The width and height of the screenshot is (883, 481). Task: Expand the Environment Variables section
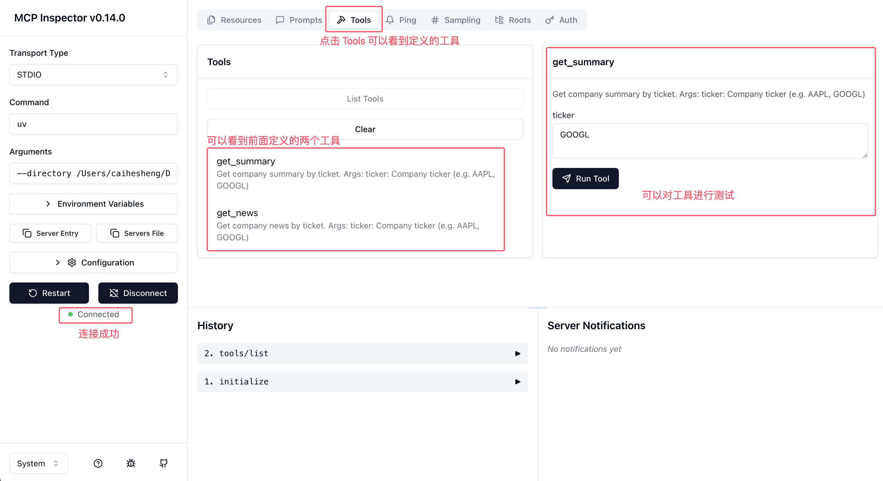(x=93, y=203)
